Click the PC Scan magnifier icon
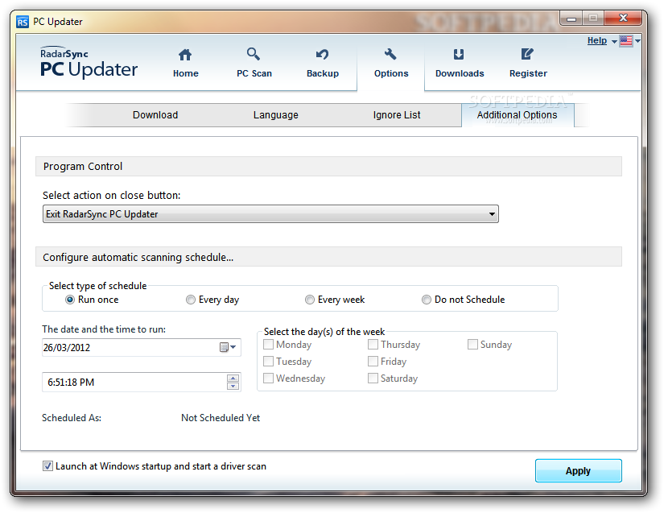Image resolution: width=664 pixels, height=513 pixels. 254,54
